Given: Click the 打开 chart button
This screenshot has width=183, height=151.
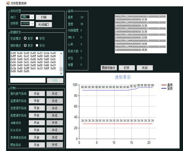Looking at the screenshot, I should pyautogui.click(x=127, y=68).
